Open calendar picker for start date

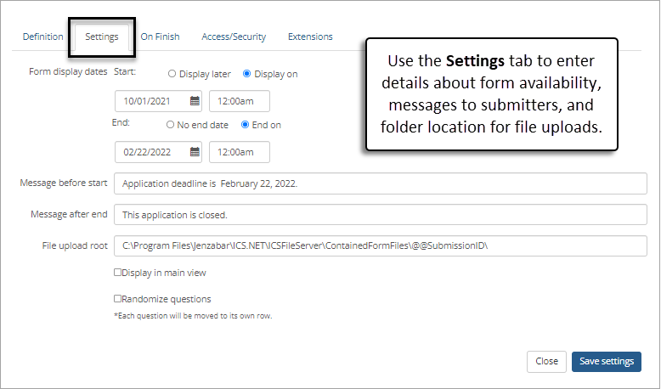click(x=195, y=101)
